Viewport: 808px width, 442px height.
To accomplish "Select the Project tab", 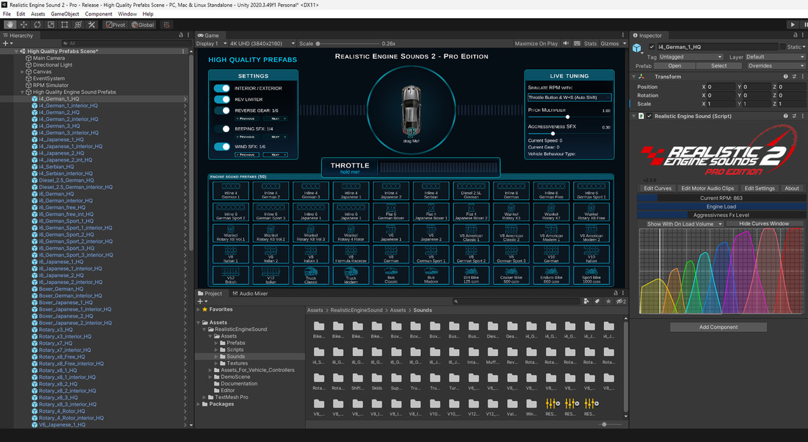I will point(210,293).
